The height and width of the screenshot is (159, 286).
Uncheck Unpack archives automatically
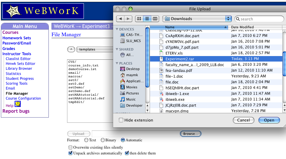point(70,153)
